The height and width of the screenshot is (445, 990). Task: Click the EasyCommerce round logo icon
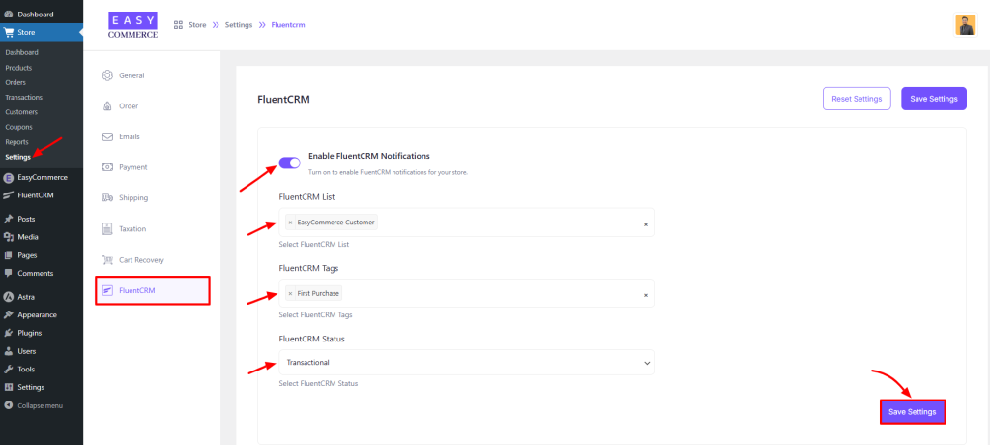(9, 178)
